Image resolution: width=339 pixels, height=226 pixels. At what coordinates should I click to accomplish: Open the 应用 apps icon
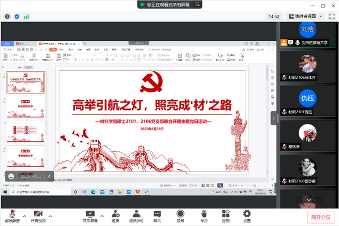tap(226, 216)
